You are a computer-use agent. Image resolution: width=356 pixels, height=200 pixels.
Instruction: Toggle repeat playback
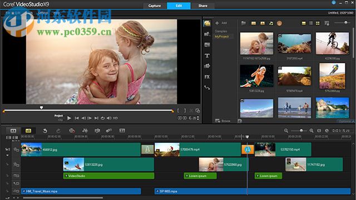pyautogui.click(x=102, y=118)
